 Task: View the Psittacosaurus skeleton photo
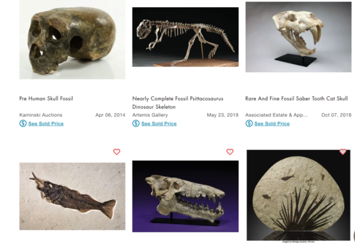pyautogui.click(x=185, y=37)
